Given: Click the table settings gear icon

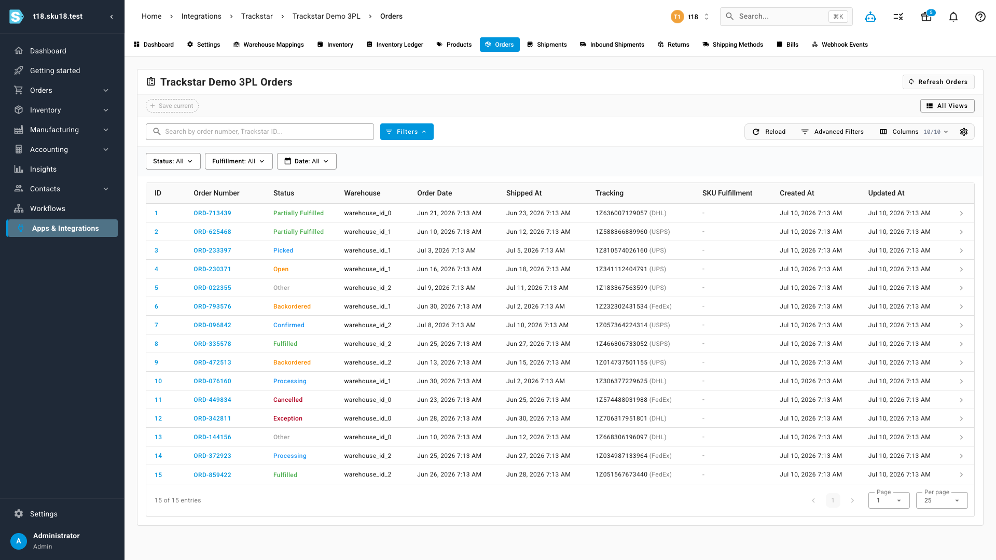Looking at the screenshot, I should [x=964, y=132].
